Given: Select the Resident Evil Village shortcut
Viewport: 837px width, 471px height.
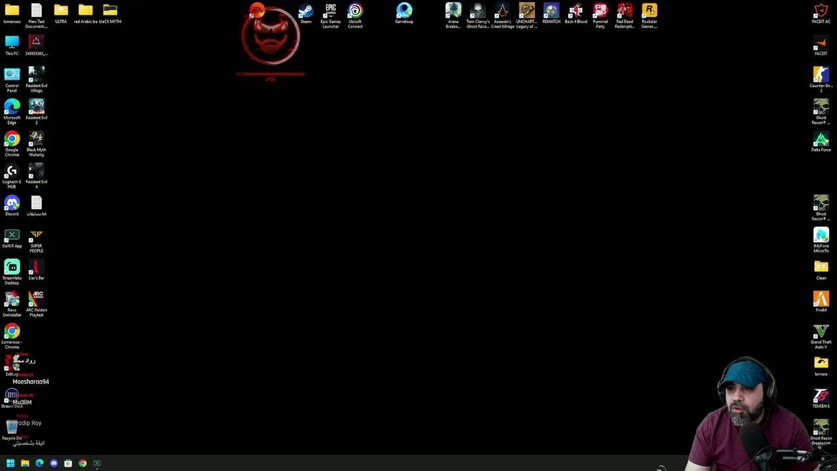Looking at the screenshot, I should [37, 80].
